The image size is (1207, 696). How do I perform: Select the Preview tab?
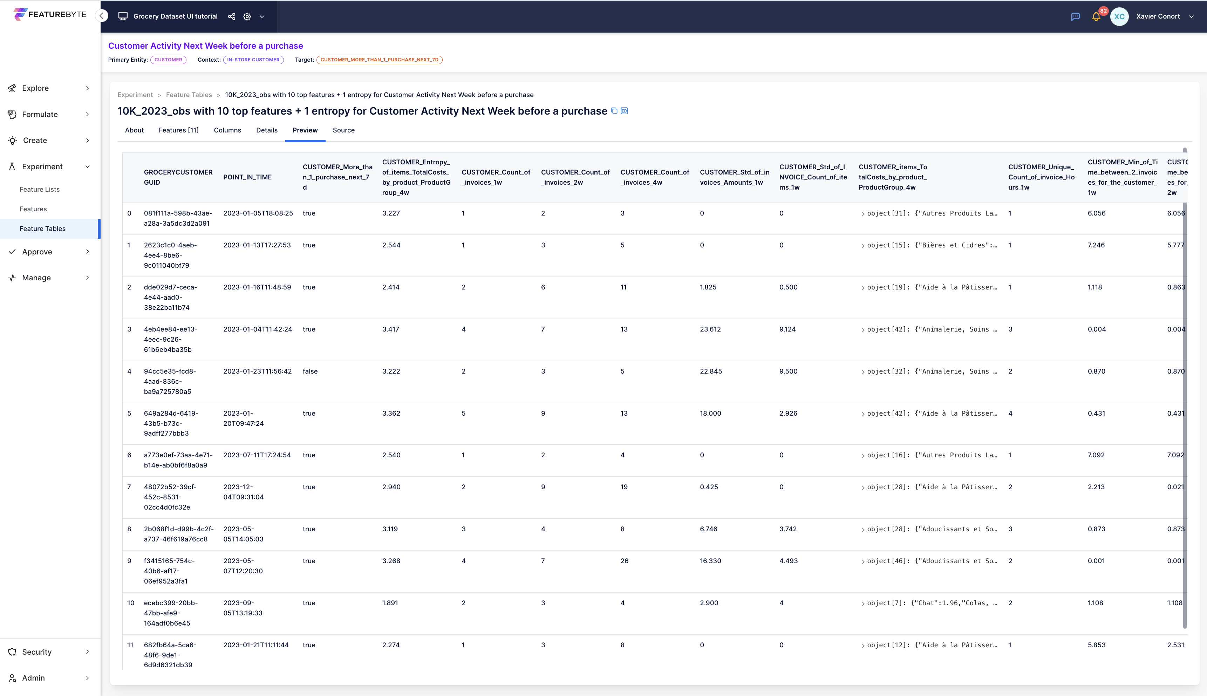coord(305,130)
